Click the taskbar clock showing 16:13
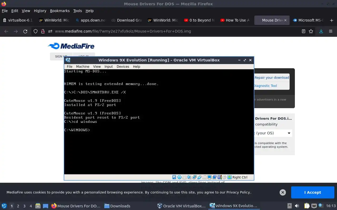Image resolution: width=337 pixels, height=210 pixels. (x=331, y=206)
